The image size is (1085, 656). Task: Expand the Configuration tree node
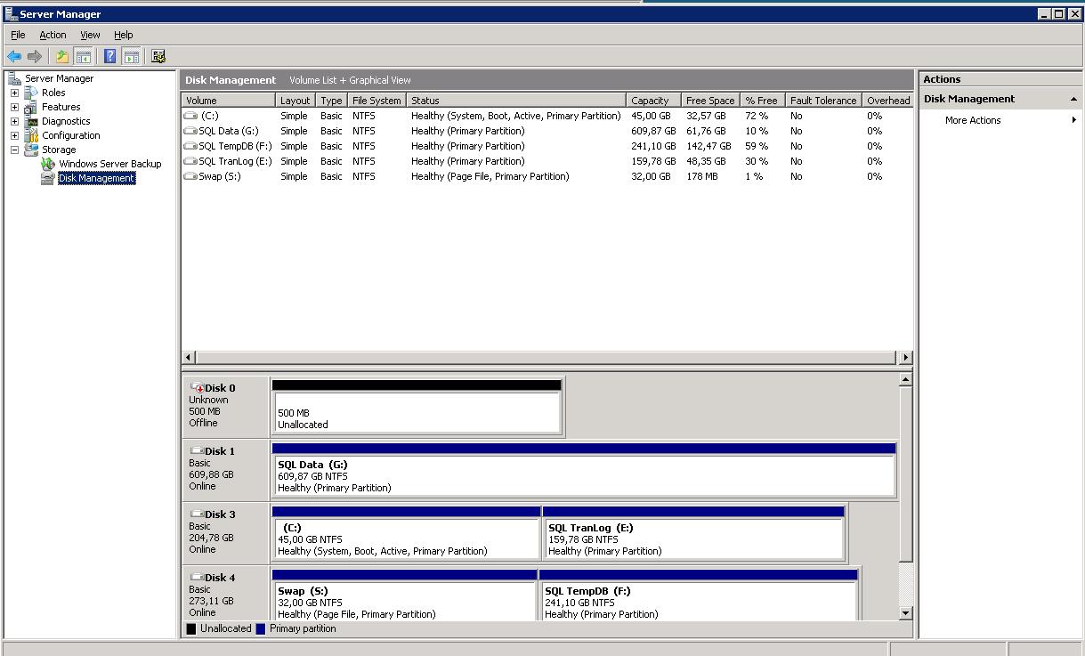click(14, 135)
